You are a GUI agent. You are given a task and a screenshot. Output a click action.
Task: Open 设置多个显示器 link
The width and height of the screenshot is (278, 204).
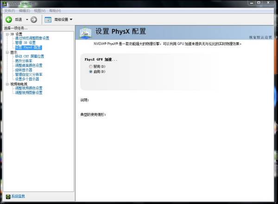click(27, 79)
